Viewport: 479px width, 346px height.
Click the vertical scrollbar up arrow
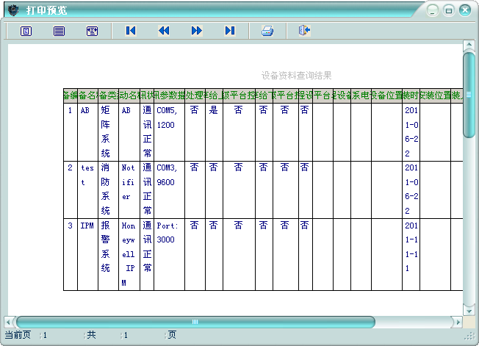point(469,47)
